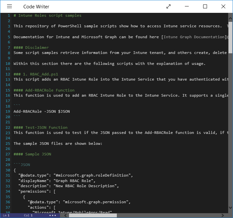Click the '#### Test-JSON Function' heading

[x=40, y=127]
